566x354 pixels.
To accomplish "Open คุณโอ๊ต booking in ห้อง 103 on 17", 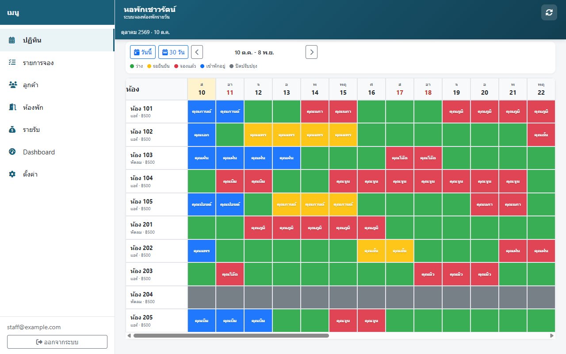I will (x=400, y=158).
